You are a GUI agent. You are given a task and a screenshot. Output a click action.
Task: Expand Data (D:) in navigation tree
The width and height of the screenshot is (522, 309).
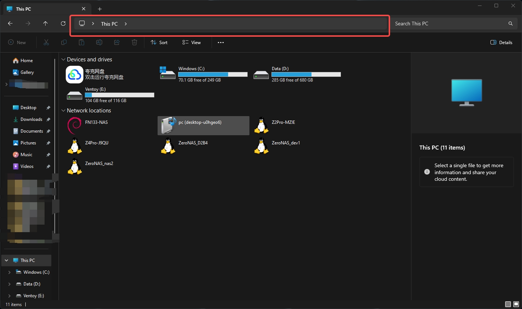[x=9, y=284]
